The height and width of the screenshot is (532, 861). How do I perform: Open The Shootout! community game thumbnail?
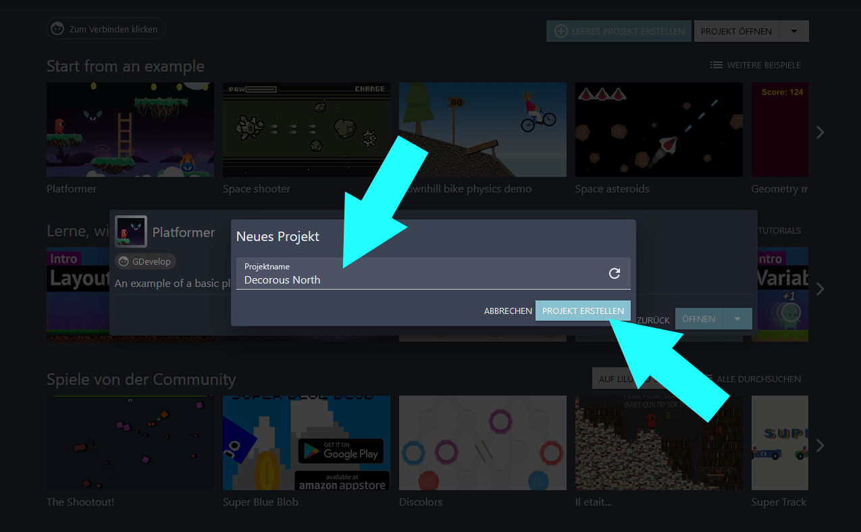pos(130,443)
